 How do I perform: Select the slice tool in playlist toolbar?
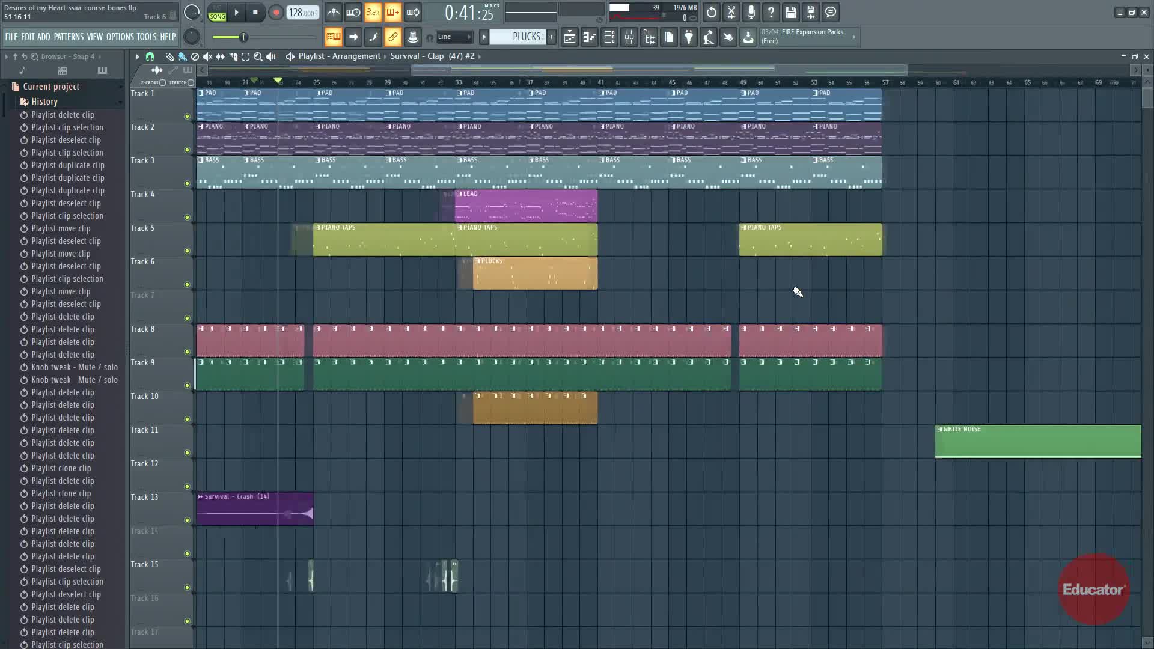[233, 56]
